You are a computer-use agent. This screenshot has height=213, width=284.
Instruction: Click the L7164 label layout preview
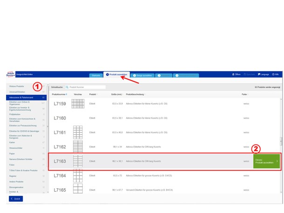point(78,175)
